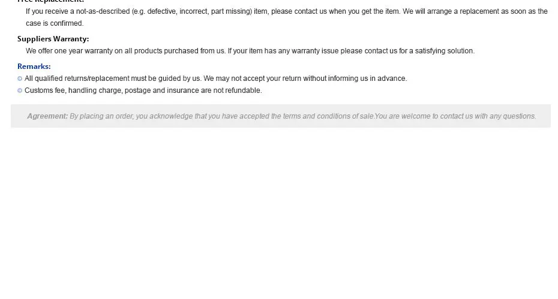
Task: Click the text "case is confirmed."
Action: tap(55, 23)
